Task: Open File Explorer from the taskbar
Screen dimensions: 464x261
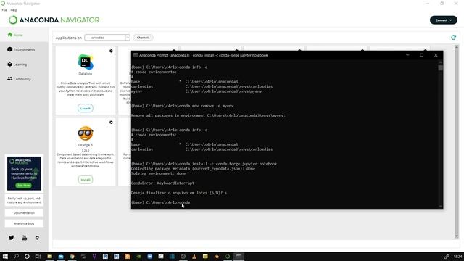Action: click(x=50, y=256)
